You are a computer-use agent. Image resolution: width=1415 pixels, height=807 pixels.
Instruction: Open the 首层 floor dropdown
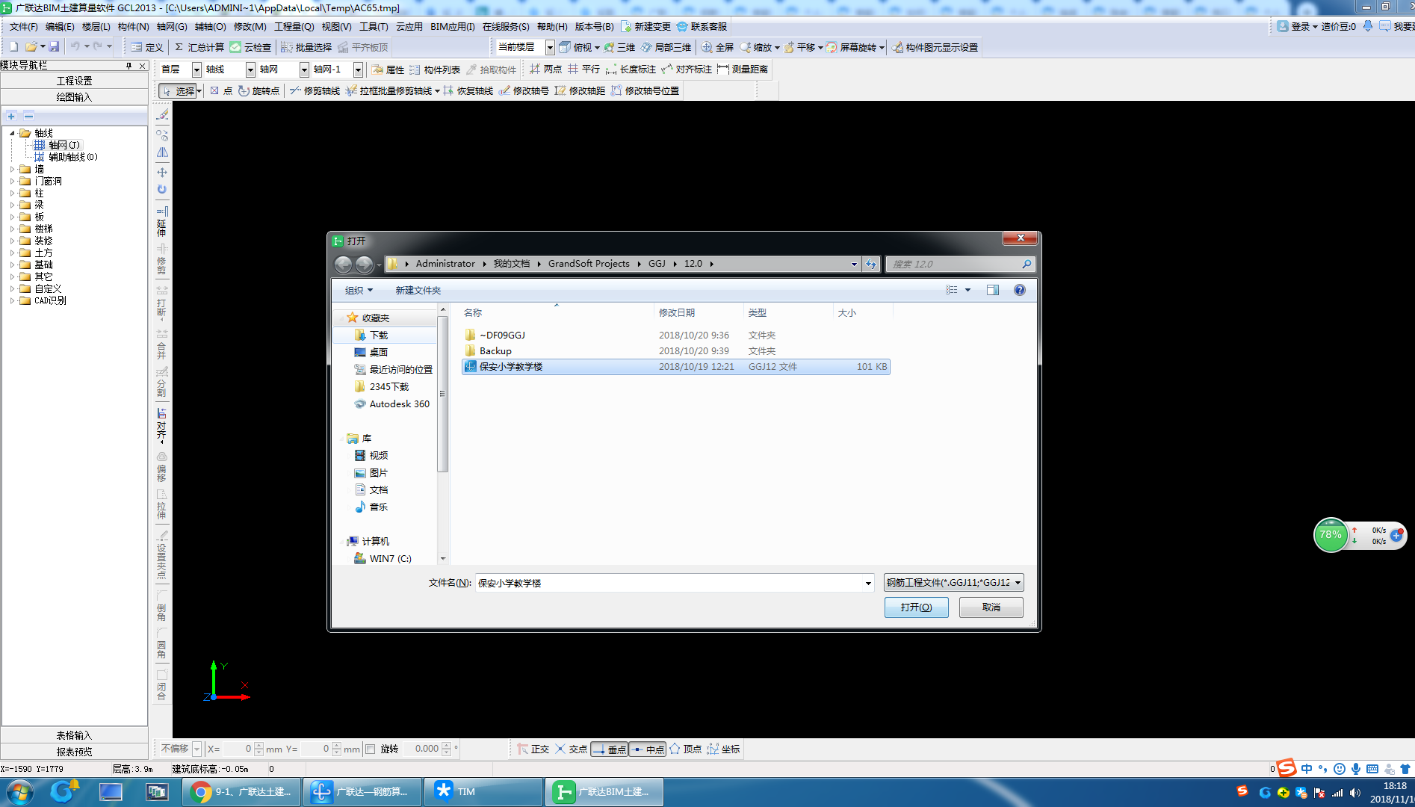pyautogui.click(x=197, y=69)
